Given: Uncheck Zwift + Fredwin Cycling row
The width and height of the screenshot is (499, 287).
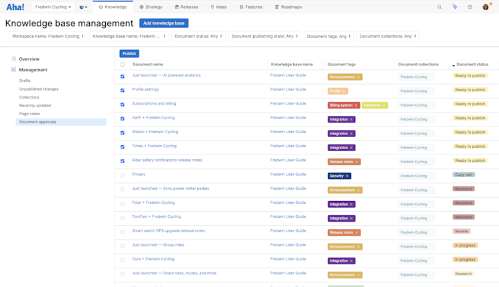Looking at the screenshot, I should pyautogui.click(x=123, y=119).
